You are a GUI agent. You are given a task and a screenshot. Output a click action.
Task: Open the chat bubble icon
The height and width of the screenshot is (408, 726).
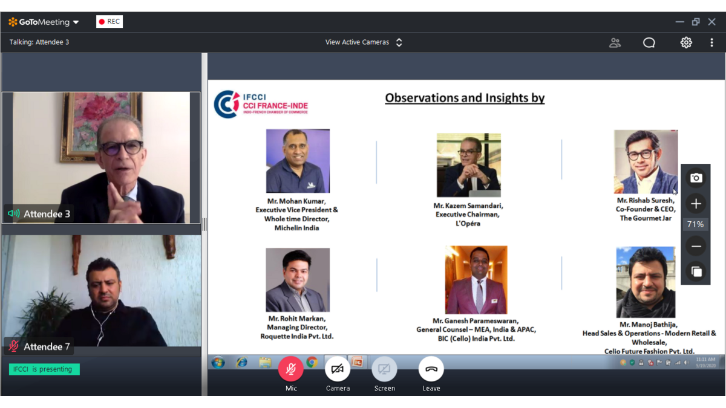pos(649,42)
